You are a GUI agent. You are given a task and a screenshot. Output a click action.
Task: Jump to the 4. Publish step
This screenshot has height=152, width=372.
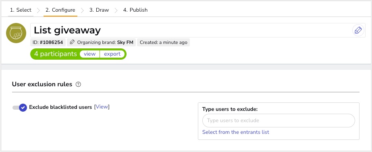click(135, 10)
